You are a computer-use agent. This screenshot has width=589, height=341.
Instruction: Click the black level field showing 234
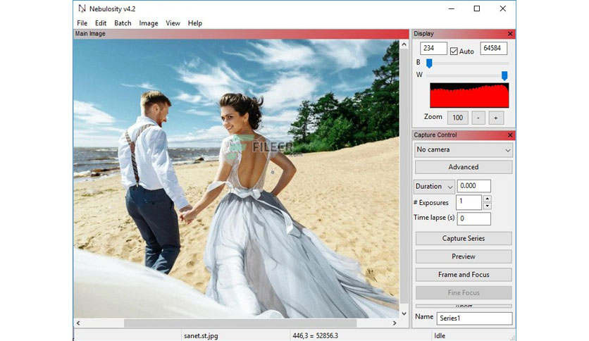(x=433, y=48)
